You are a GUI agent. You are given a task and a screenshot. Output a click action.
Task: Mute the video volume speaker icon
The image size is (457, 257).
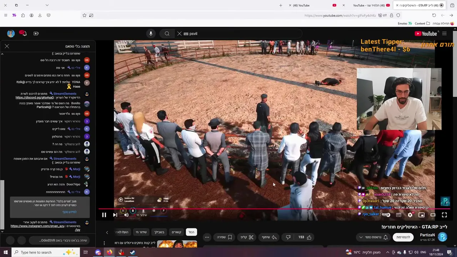126,215
